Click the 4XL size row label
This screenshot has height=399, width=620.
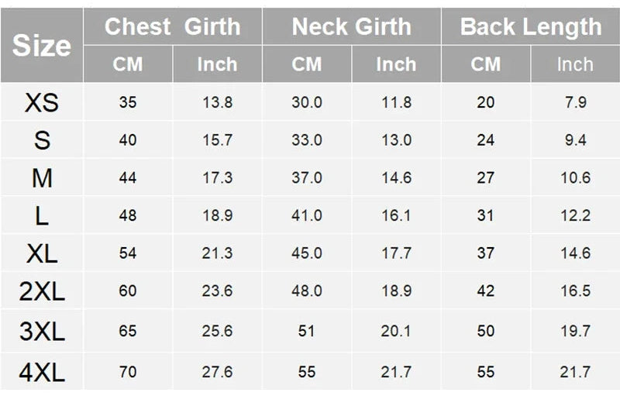coord(42,373)
